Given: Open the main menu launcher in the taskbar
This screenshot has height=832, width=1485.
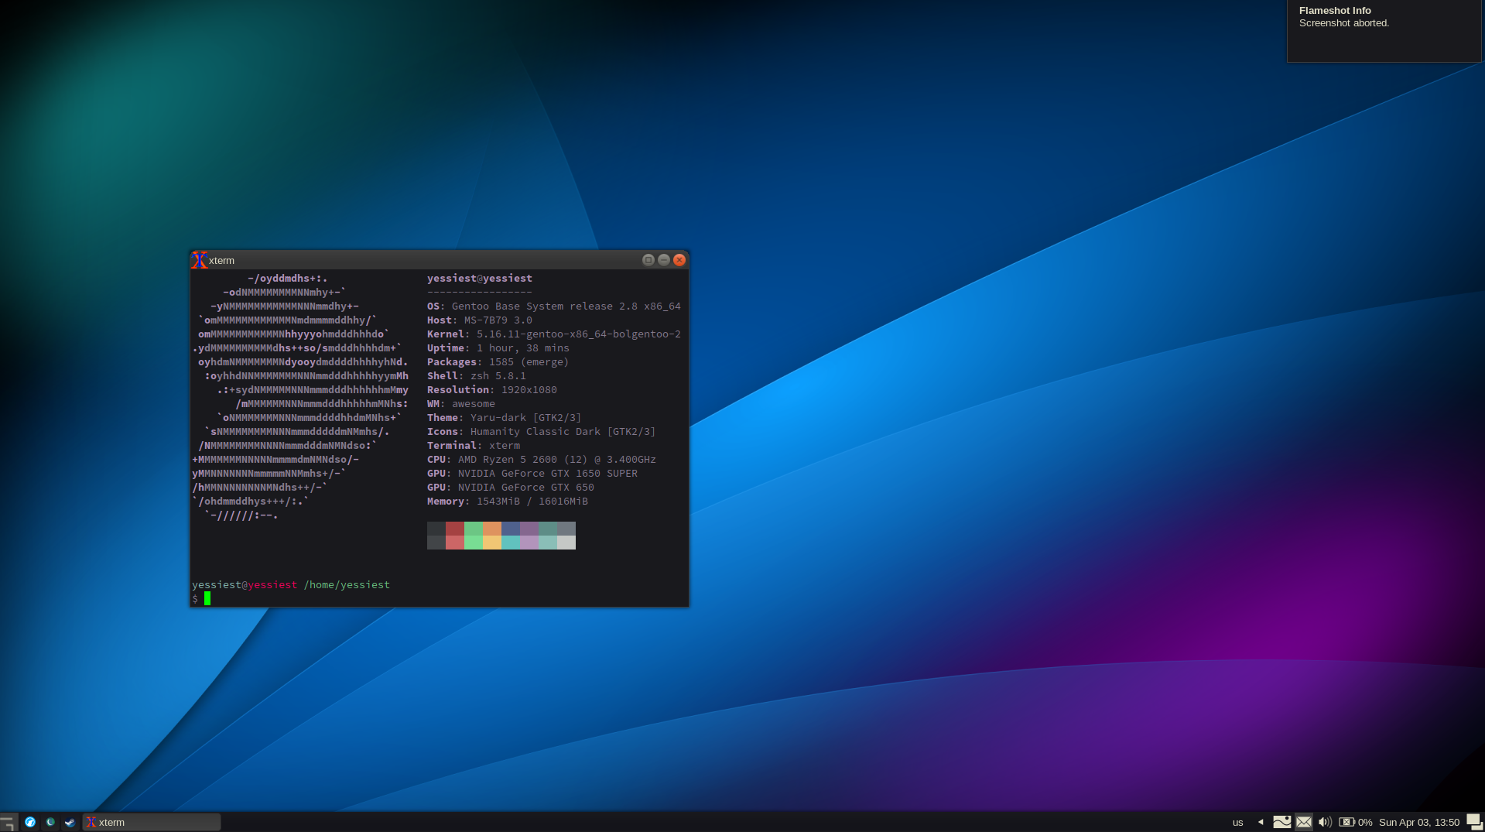Looking at the screenshot, I should point(8,822).
